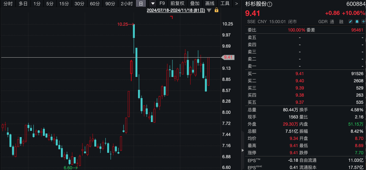
Task: Click the 卖五 row label
Action: 252,37
